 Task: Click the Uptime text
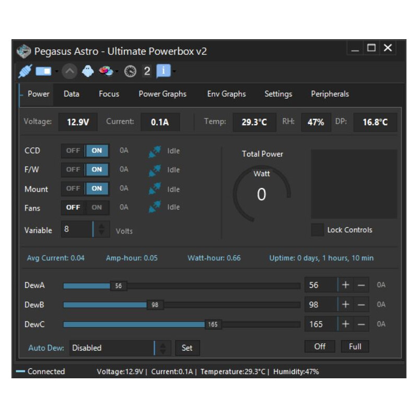pyautogui.click(x=321, y=258)
